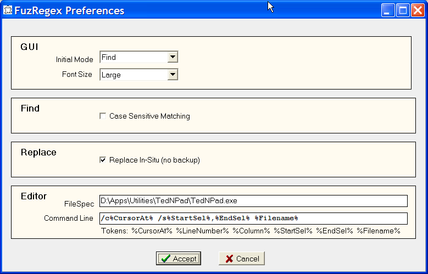Viewport: 428px width, 274px height.
Task: Close the FuzRegex Preferences dialog
Action: (x=417, y=10)
